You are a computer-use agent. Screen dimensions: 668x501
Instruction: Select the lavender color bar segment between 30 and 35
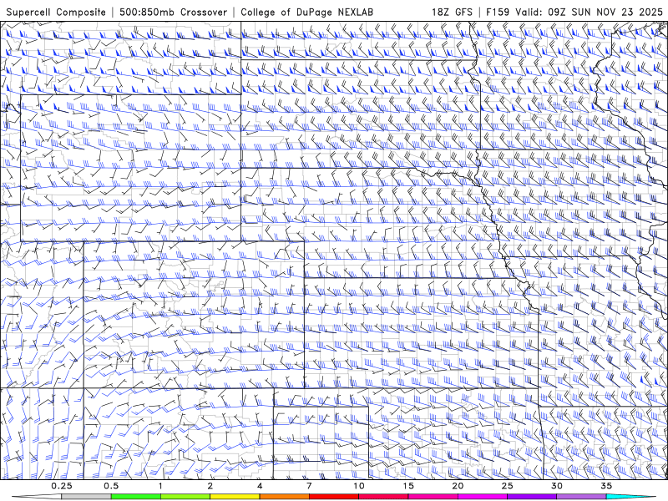tap(581, 497)
